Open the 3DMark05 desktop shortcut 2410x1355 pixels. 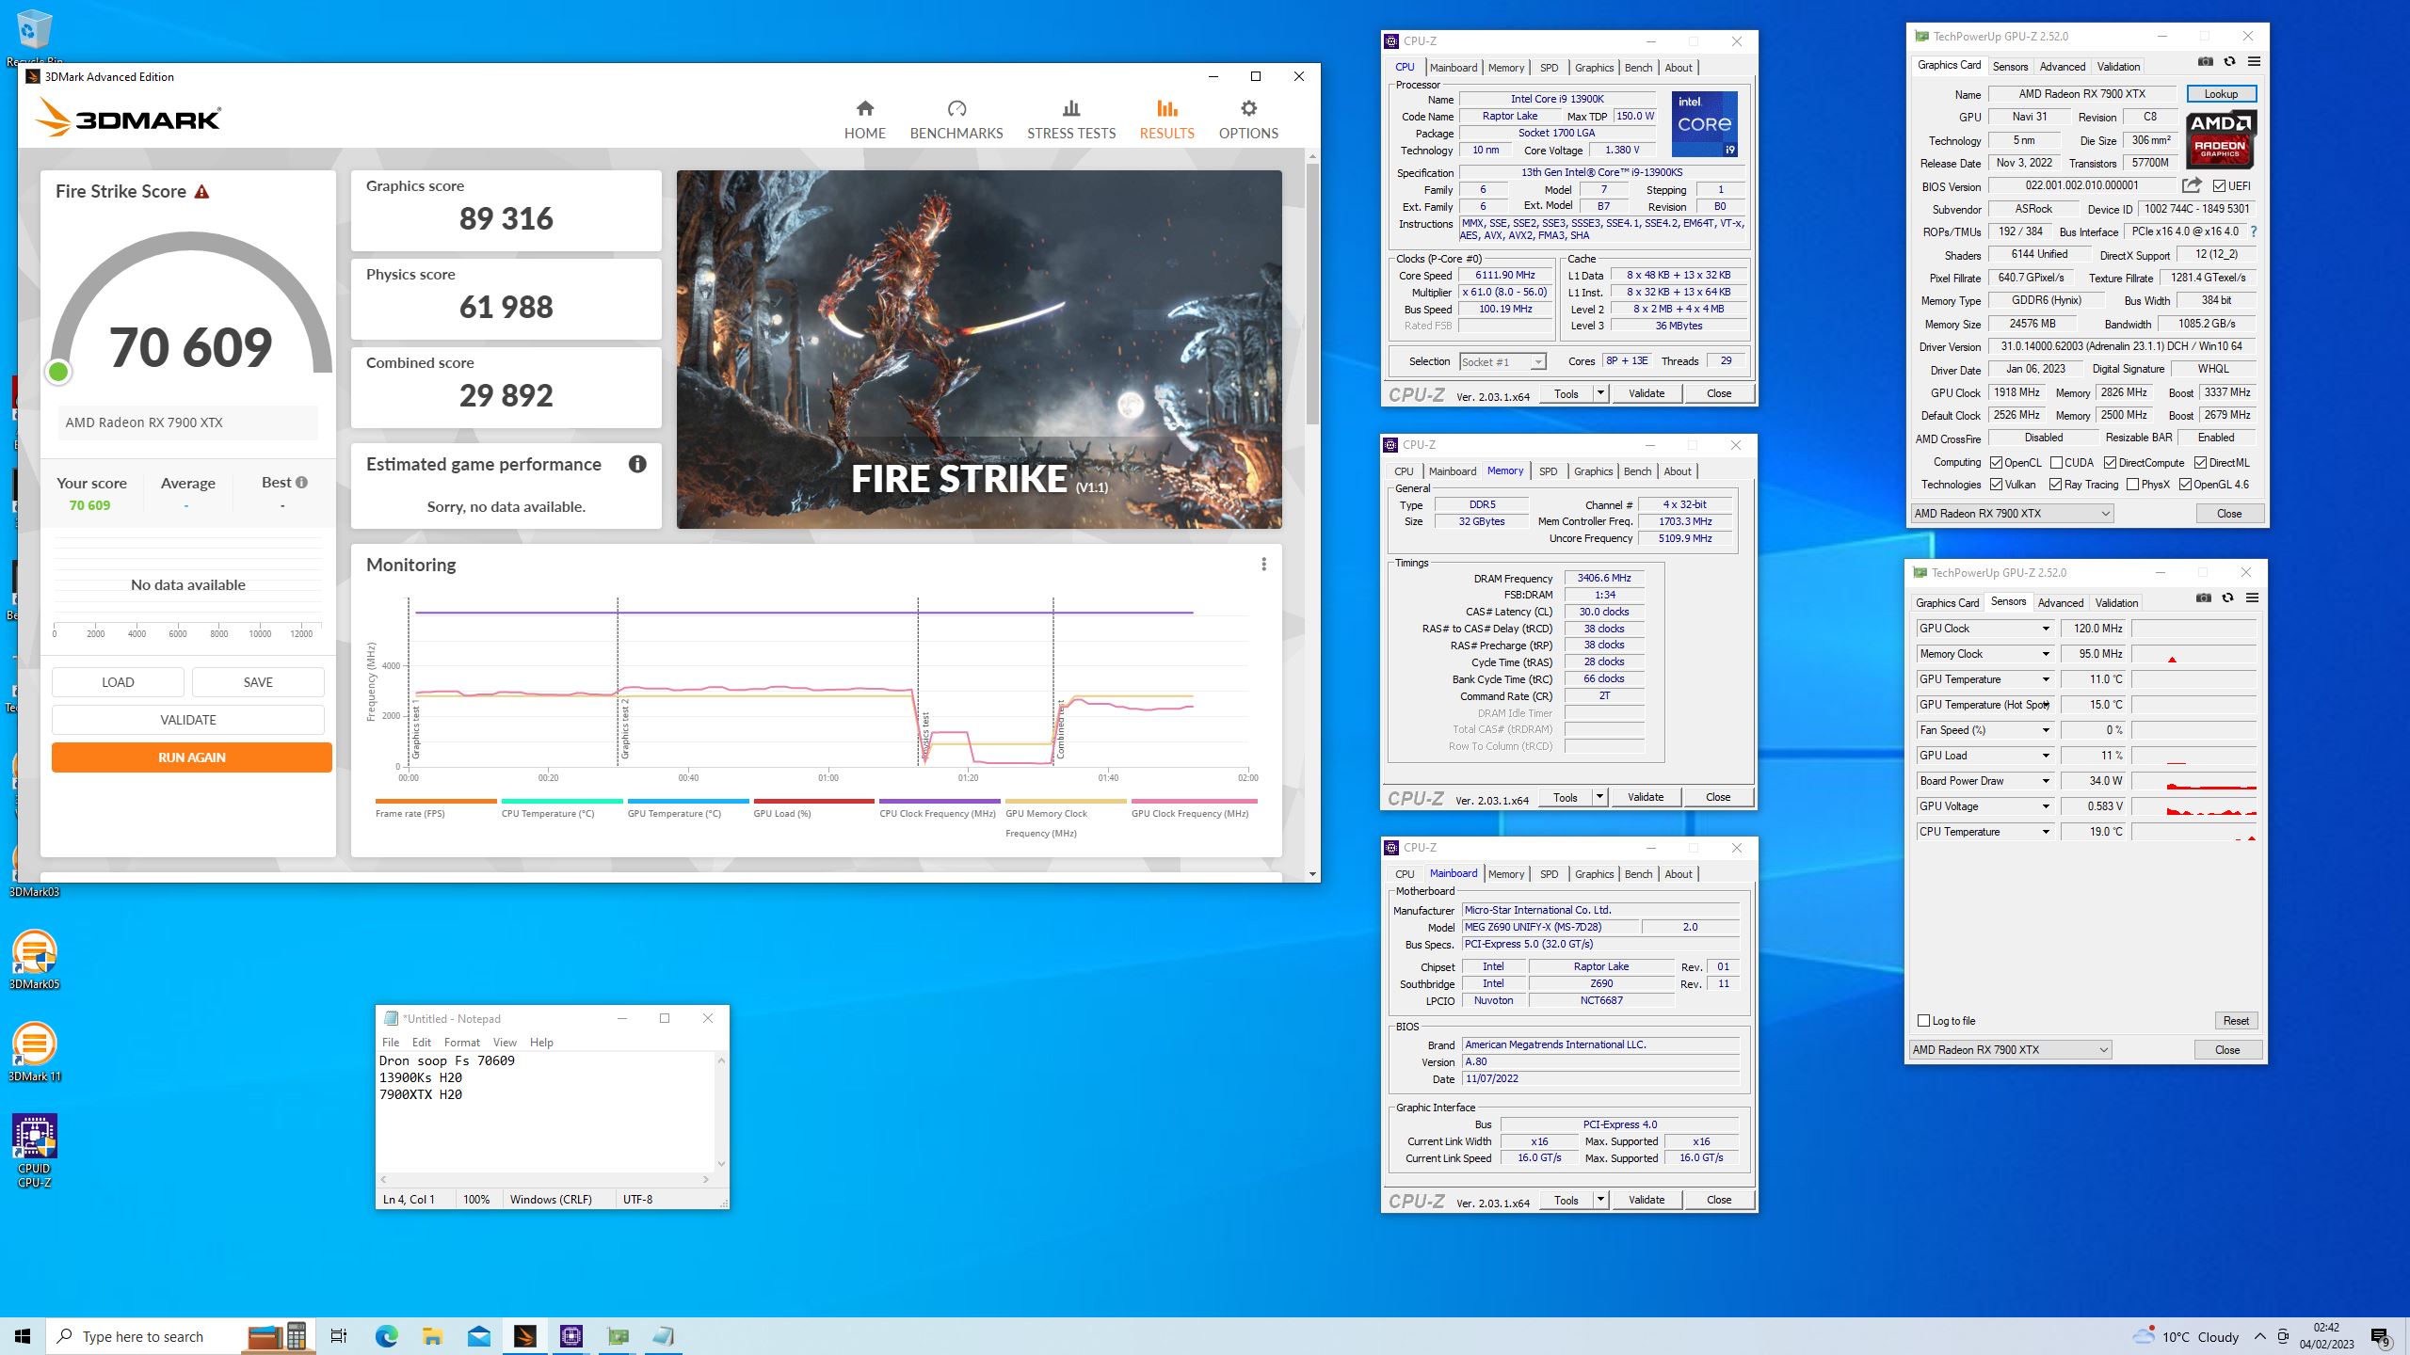[34, 958]
